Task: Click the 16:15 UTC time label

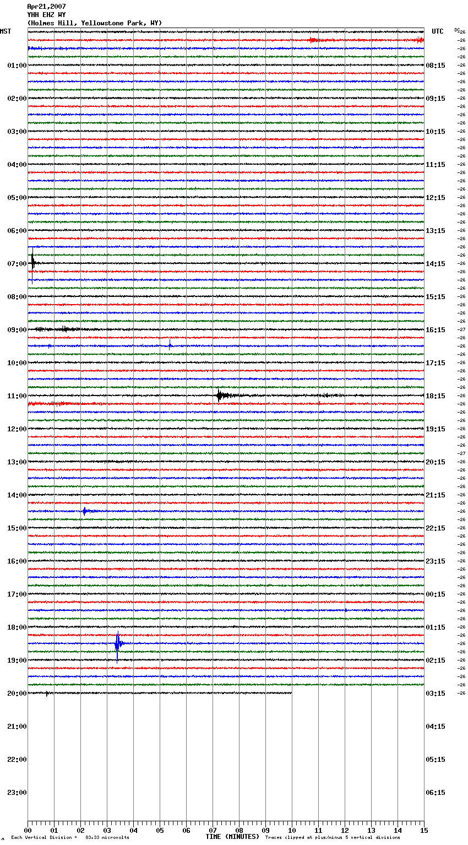Action: coord(436,330)
